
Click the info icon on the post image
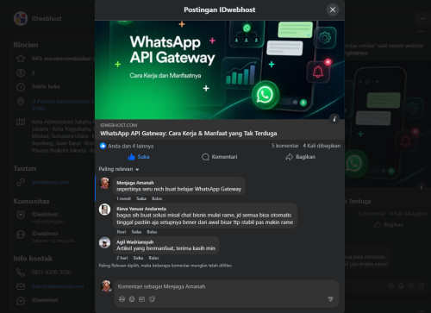click(334, 119)
